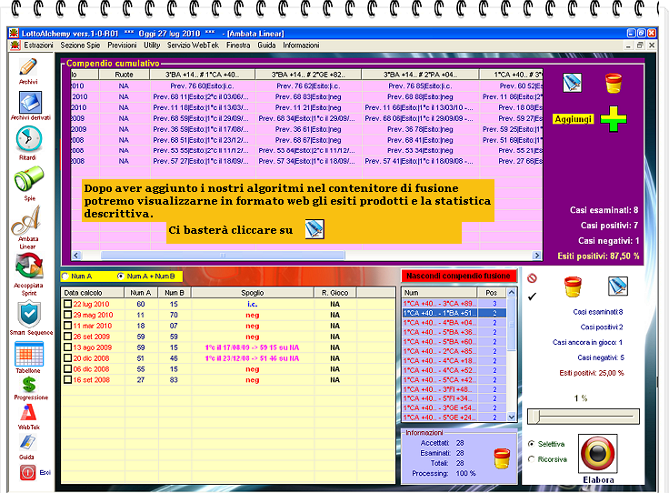669x493 pixels.
Task: Click the compendio scrollbar left arrow
Action: click(x=76, y=256)
